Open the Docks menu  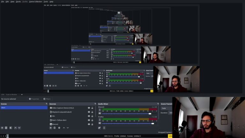(18, 2)
